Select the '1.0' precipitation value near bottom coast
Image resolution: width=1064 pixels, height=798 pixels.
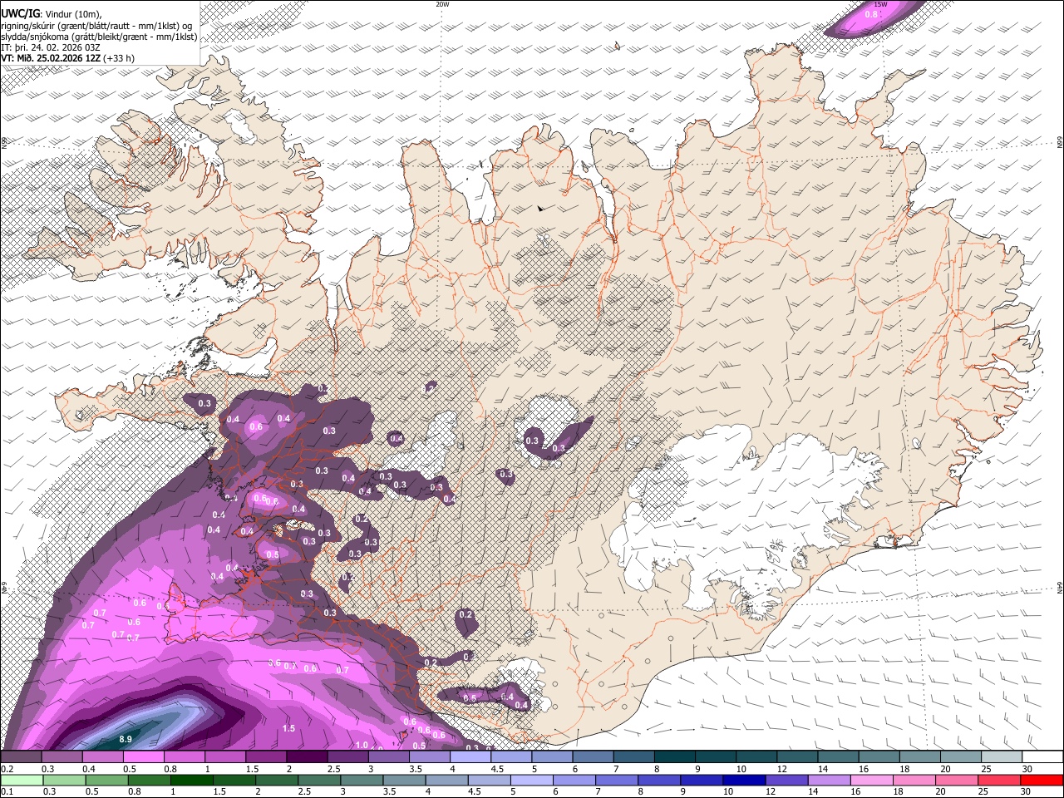[362, 745]
